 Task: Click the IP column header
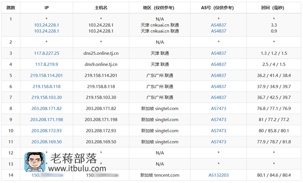47,8
